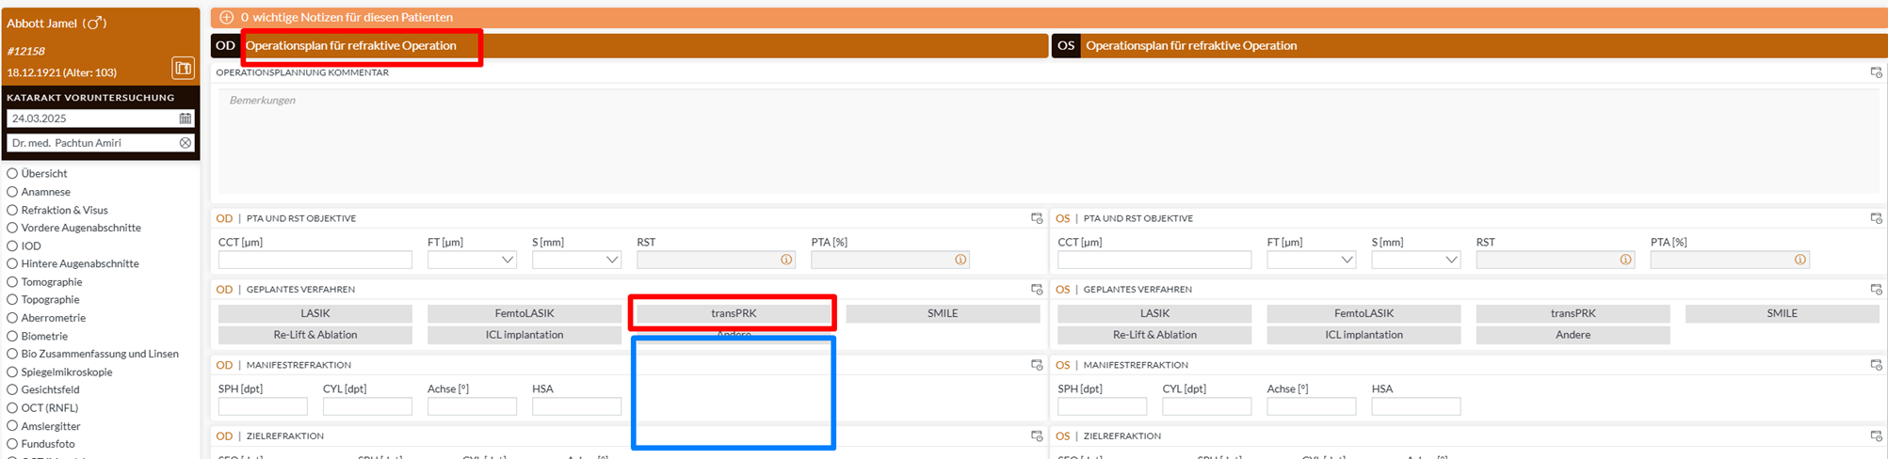Select the OD Operationsplan für refraktive Operation header
The width and height of the screenshot is (1888, 459).
(x=351, y=46)
